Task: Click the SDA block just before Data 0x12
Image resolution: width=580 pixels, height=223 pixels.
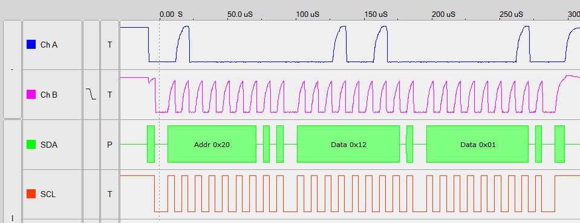Action: click(x=280, y=144)
